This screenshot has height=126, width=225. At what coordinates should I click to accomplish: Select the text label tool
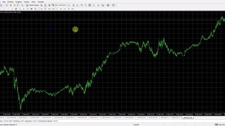[27, 9]
